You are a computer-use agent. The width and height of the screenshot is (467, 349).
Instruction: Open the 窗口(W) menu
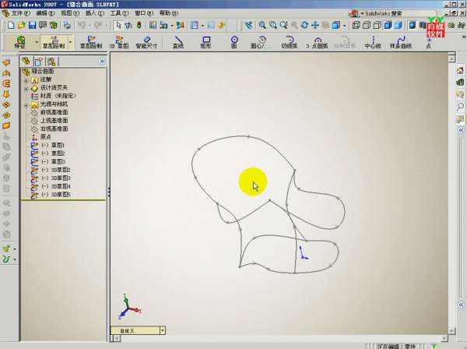(144, 13)
